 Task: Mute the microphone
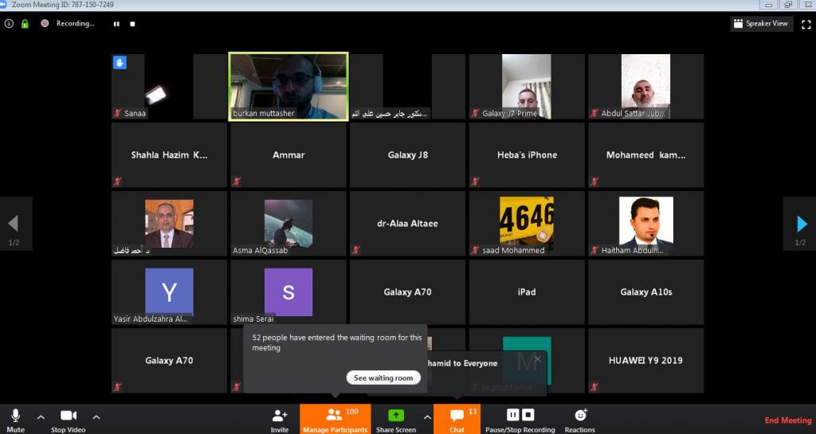tap(15, 418)
